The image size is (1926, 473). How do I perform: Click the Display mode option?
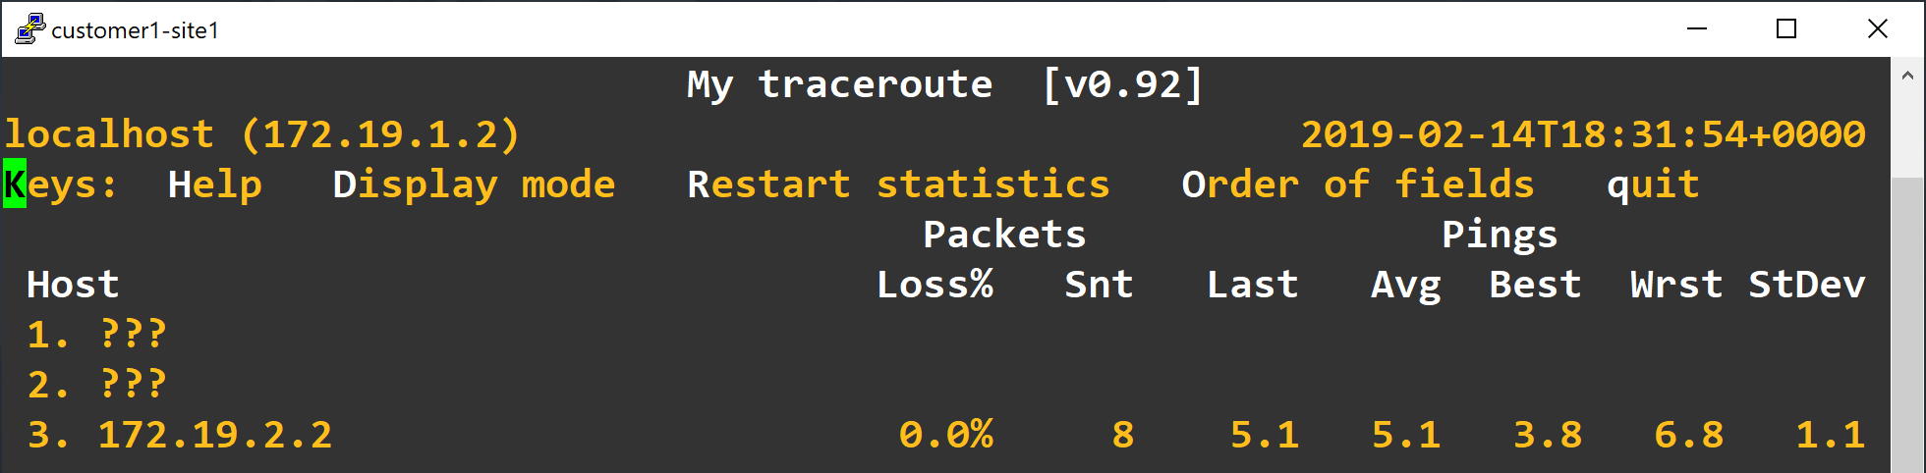(474, 184)
